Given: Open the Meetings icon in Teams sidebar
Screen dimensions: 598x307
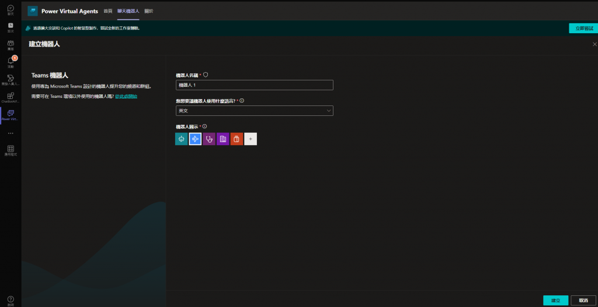Looking at the screenshot, I should [11, 27].
